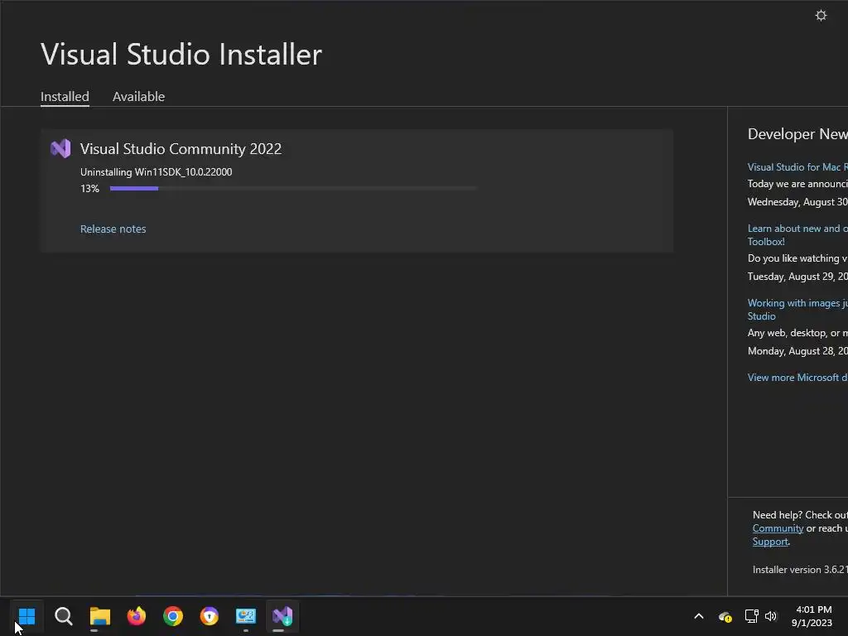Open the Support link
Image resolution: width=848 pixels, height=636 pixels.
pyautogui.click(x=770, y=542)
